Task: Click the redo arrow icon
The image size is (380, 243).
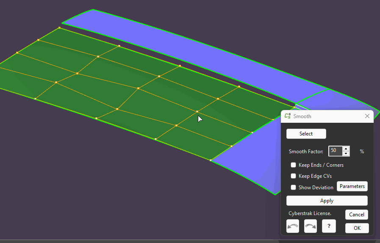Action: coord(311,226)
